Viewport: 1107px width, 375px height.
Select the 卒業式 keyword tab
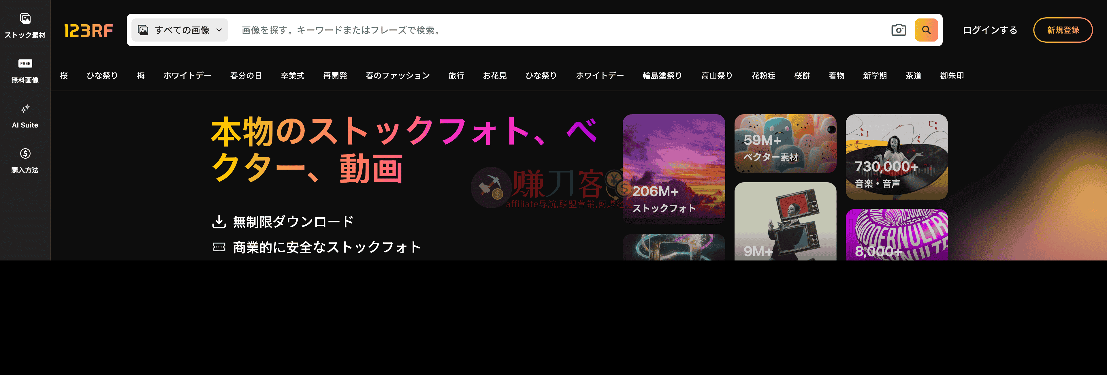(x=292, y=76)
